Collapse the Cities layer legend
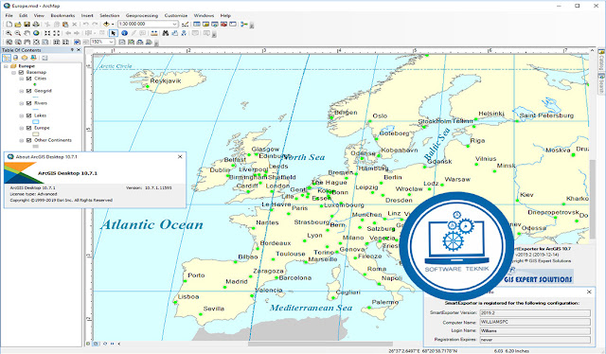Viewport: 606px width, 354px height. [22, 79]
